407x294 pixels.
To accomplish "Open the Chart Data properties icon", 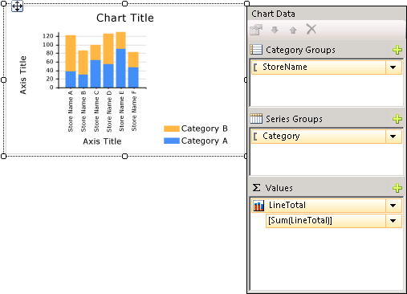I will tap(256, 30).
